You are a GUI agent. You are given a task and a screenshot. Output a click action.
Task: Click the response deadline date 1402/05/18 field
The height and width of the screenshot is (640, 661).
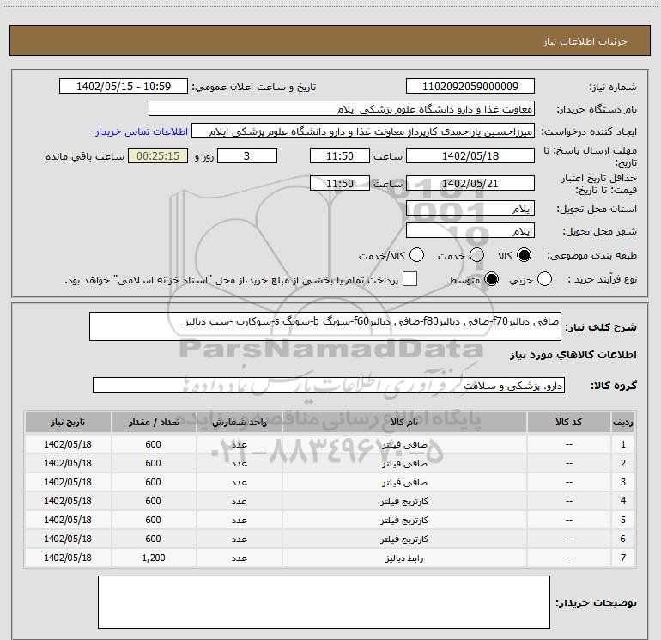point(470,155)
